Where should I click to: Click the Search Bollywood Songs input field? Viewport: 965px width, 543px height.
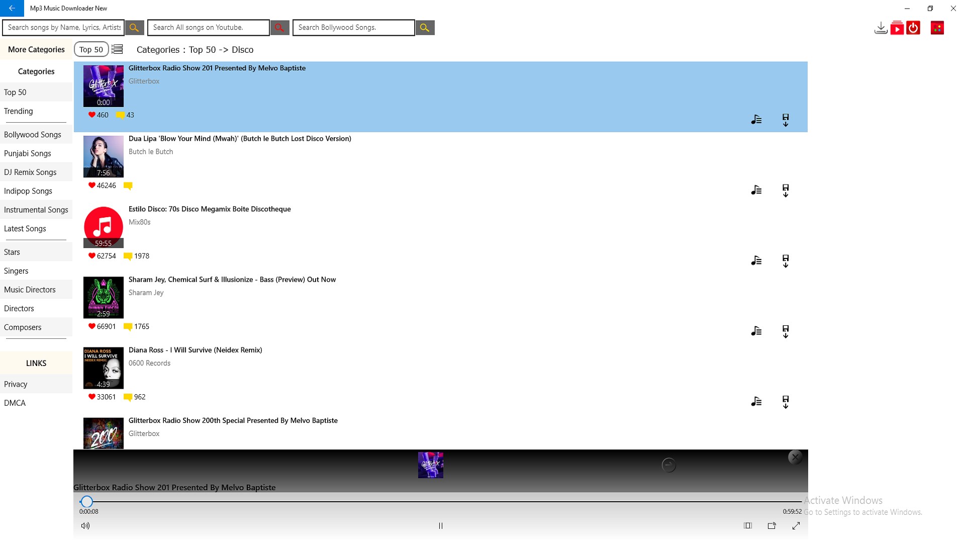(x=353, y=28)
